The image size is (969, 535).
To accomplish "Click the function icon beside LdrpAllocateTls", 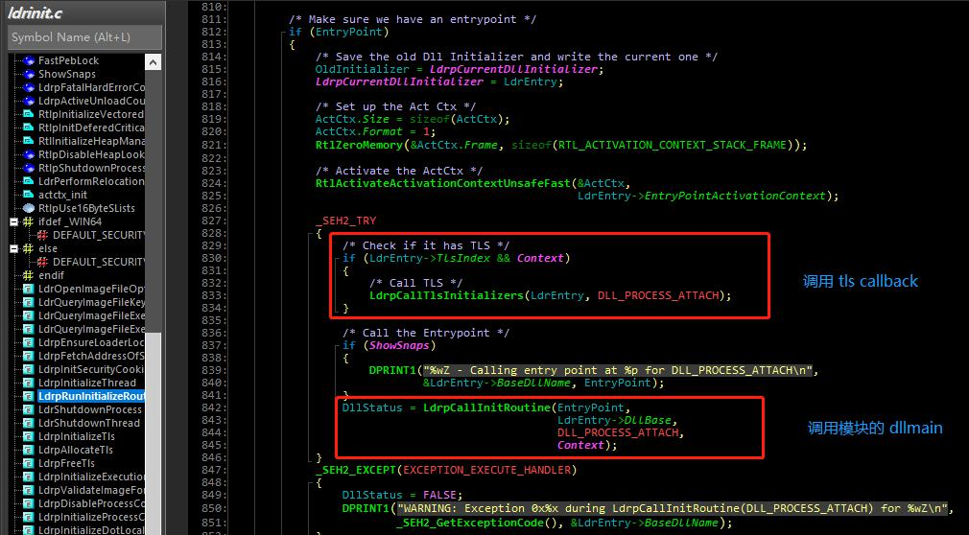I will pyautogui.click(x=29, y=450).
